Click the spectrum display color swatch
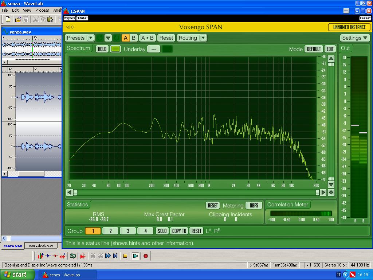The height and width of the screenshot is (280, 373). (x=115, y=49)
